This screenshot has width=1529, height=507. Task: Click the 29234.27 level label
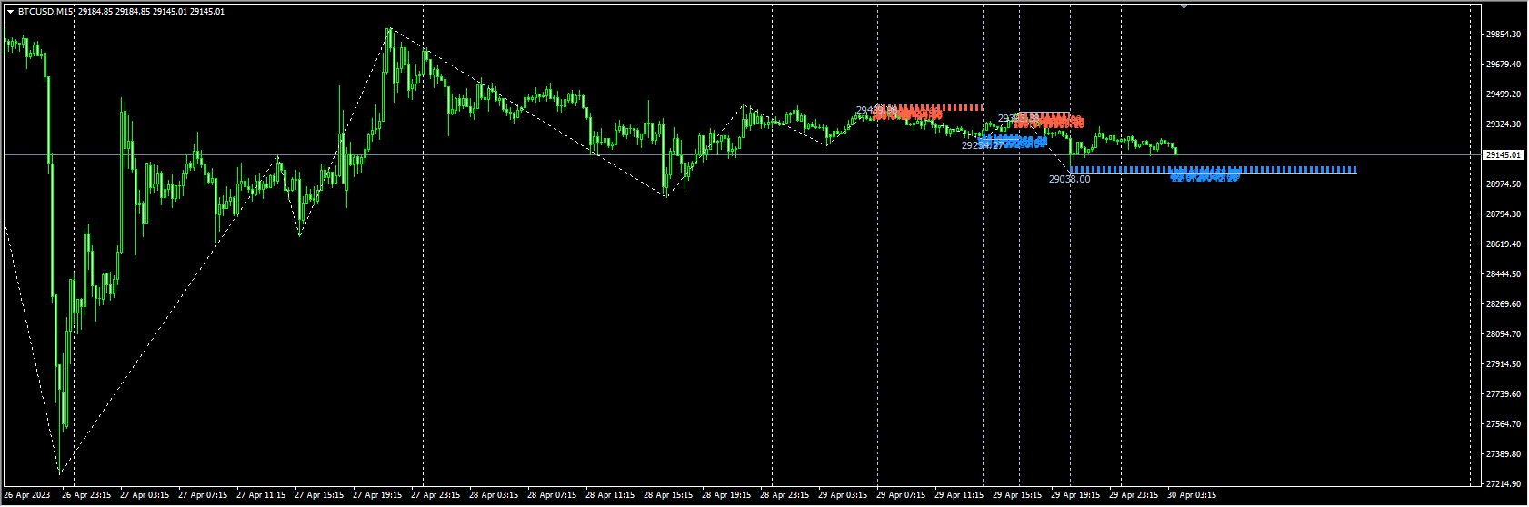point(981,145)
